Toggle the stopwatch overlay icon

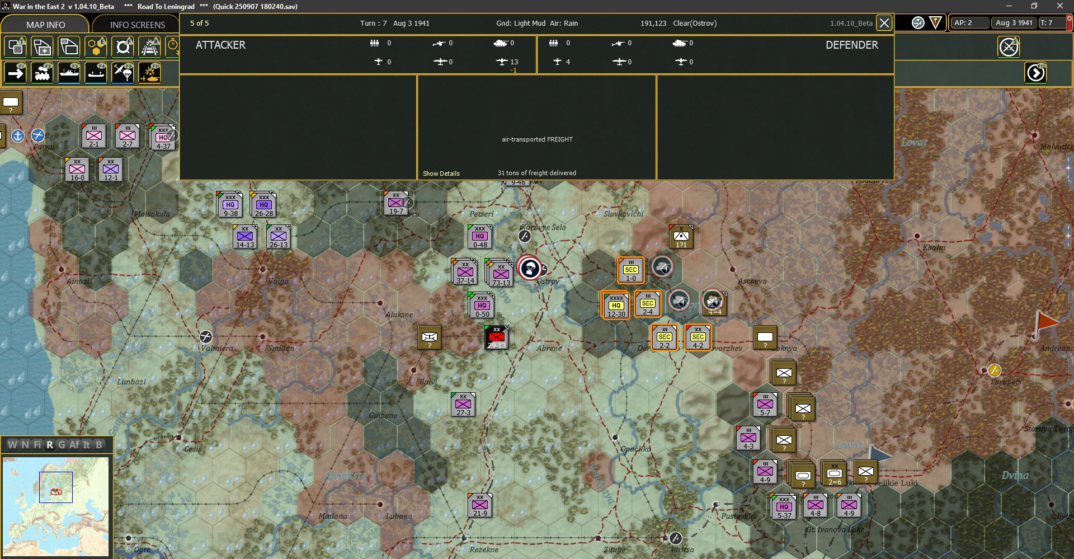point(172,47)
